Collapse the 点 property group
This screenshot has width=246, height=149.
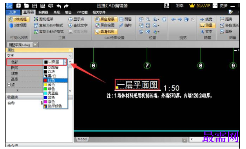click(x=9, y=84)
